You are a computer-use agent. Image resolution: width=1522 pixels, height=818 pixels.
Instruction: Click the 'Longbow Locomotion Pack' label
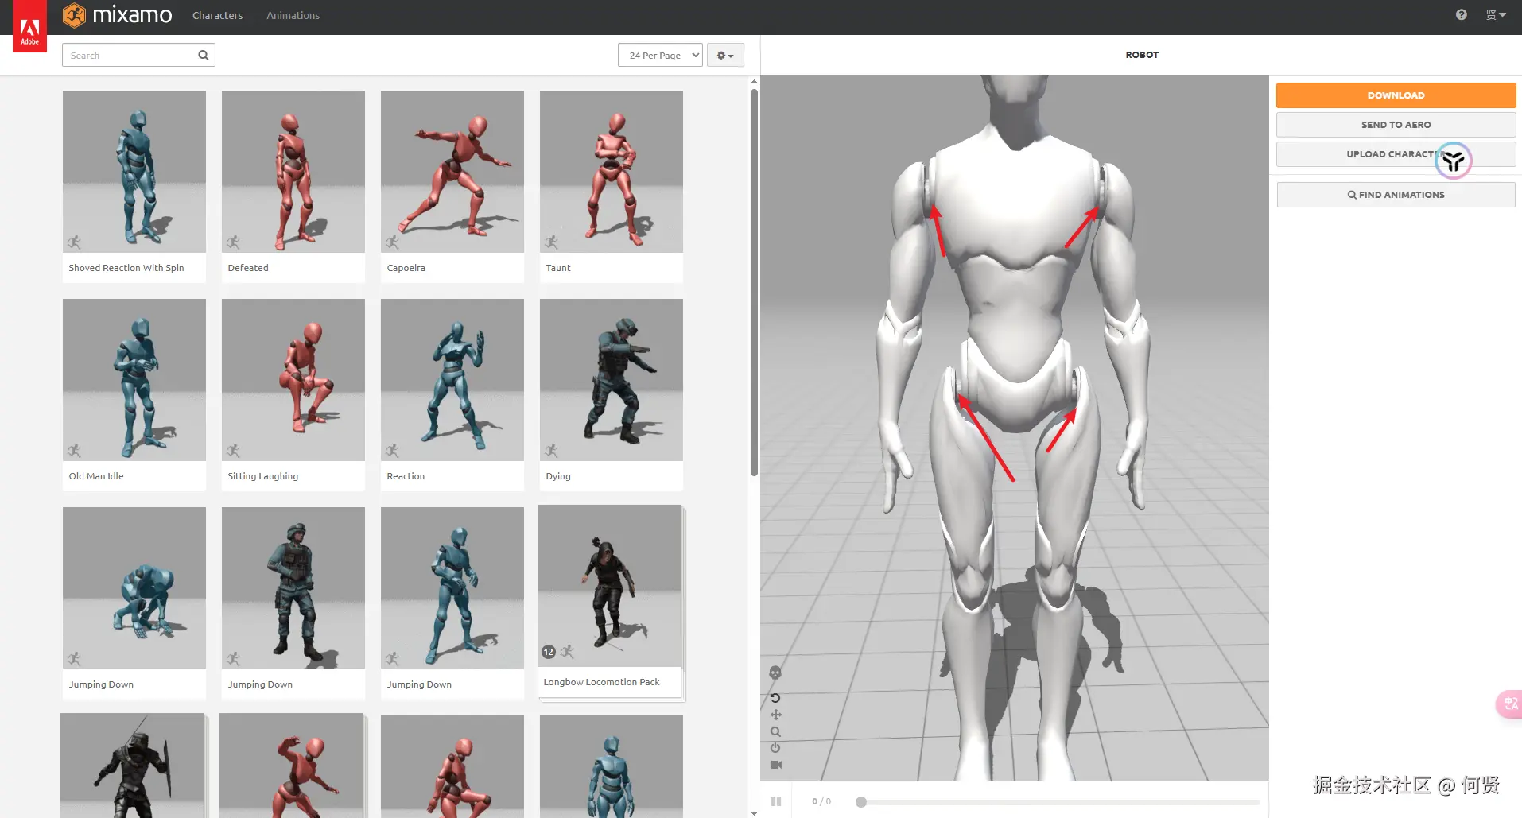pyautogui.click(x=602, y=682)
